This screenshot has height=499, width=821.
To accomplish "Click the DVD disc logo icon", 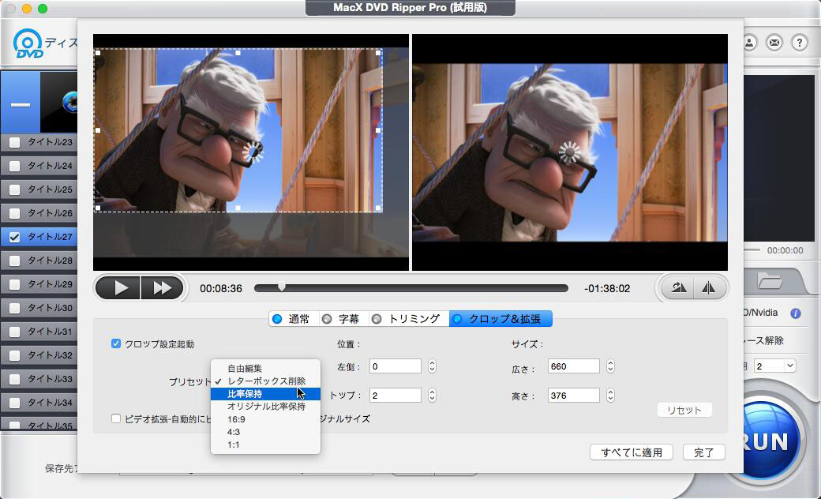I will click(x=28, y=43).
